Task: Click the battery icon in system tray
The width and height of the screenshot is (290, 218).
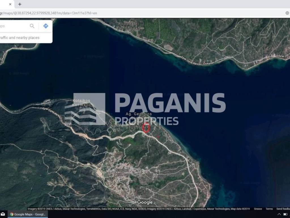Action: click(x=286, y=214)
